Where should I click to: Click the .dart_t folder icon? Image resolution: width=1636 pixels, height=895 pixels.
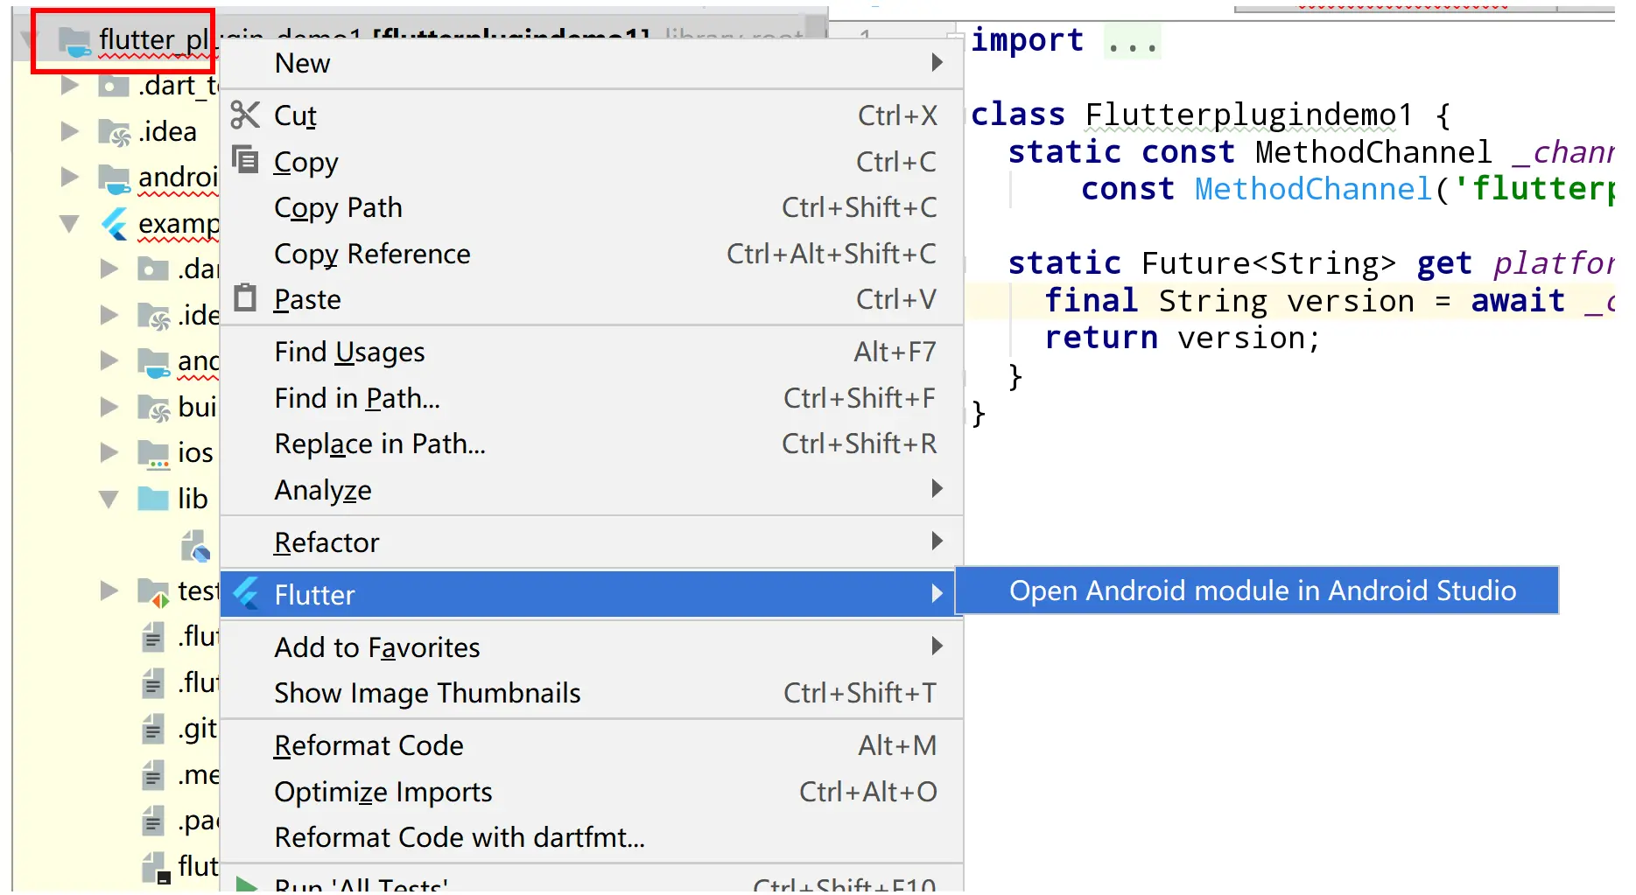tap(113, 86)
